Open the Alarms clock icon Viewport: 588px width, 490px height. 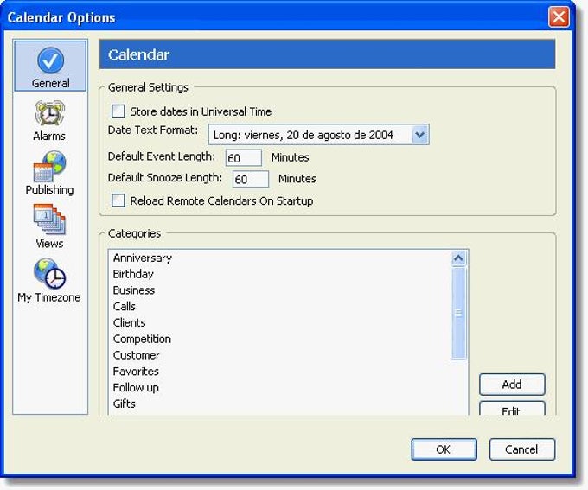click(x=49, y=113)
